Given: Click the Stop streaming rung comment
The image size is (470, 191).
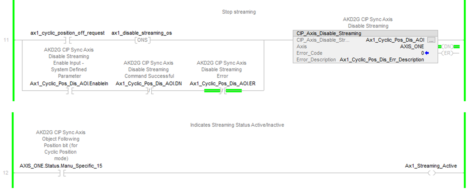Looking at the screenshot, I should click(x=239, y=12).
